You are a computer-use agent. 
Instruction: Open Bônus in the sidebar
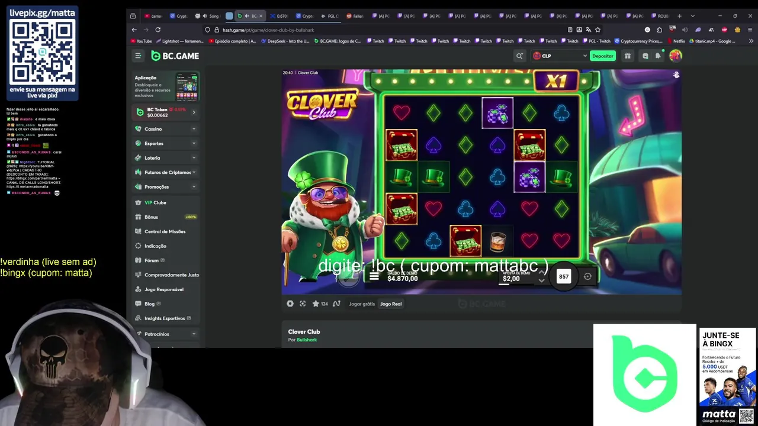[x=166, y=217]
